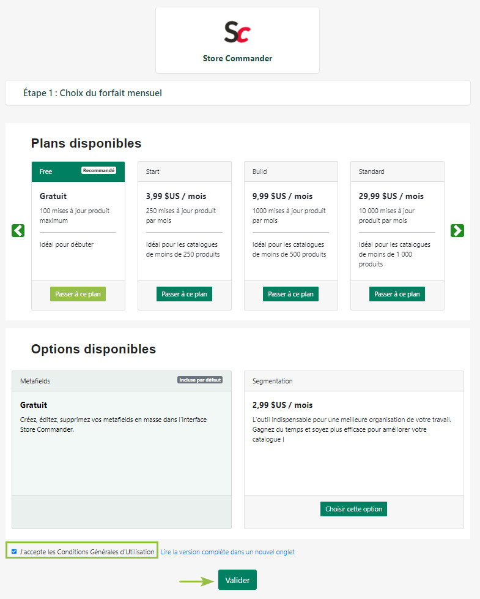The width and height of the screenshot is (480, 599).
Task: Toggle the Conditions Générales d'Utilisation checkbox
Action: [14, 551]
